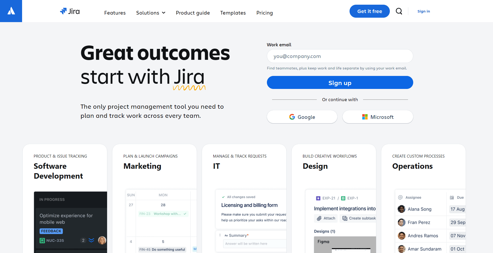Click the NUC-335 bookmark issue icon
Screen dimensions: 493x253
[42, 241]
